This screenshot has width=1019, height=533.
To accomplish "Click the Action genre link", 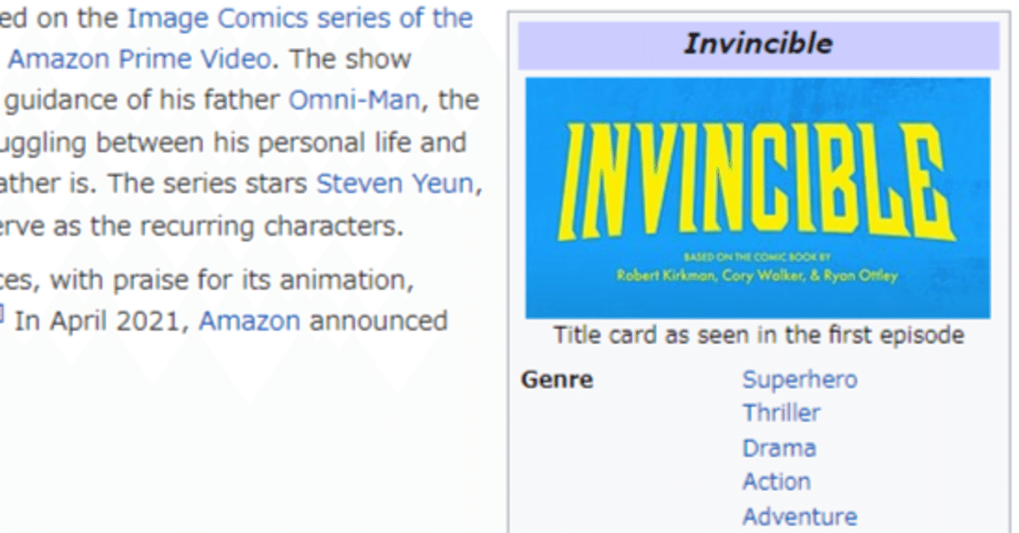I will coord(776,482).
